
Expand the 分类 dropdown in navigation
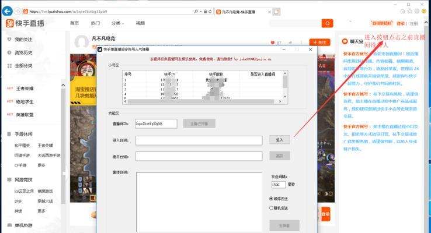[x=117, y=23]
